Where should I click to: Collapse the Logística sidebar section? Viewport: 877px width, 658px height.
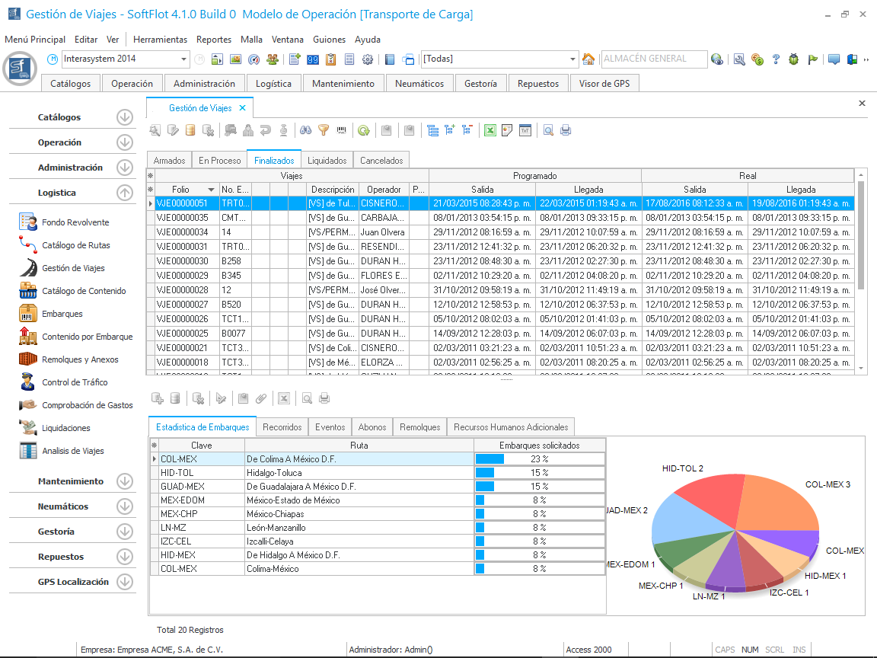click(x=125, y=193)
